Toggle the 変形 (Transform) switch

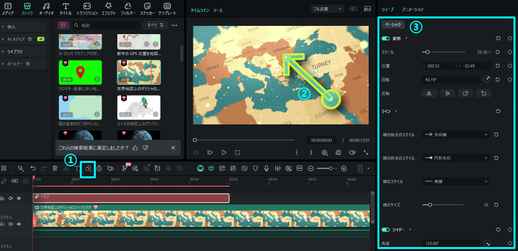[x=386, y=39]
